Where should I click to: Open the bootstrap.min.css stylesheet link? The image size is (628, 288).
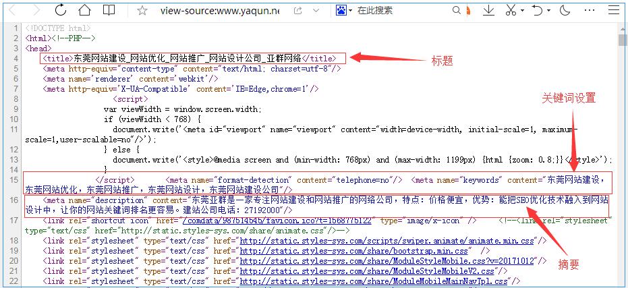(x=353, y=251)
